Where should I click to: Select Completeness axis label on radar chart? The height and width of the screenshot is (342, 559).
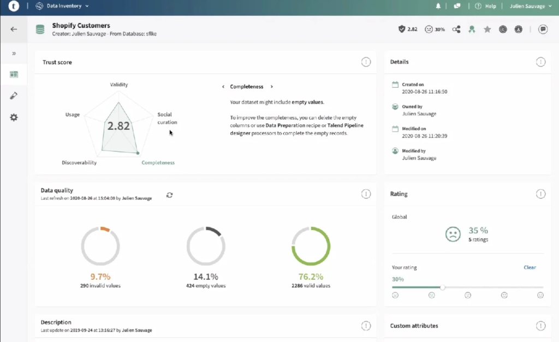pos(158,163)
